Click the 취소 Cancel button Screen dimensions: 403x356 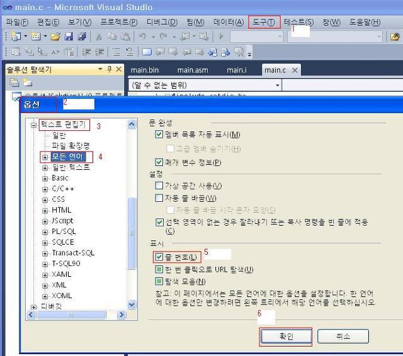pos(343,337)
